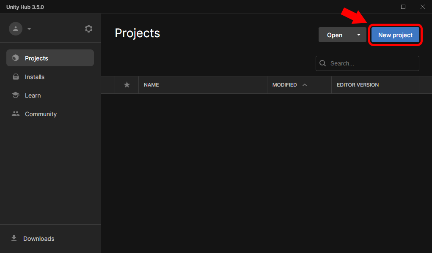Focus the project Search field

[x=367, y=63]
